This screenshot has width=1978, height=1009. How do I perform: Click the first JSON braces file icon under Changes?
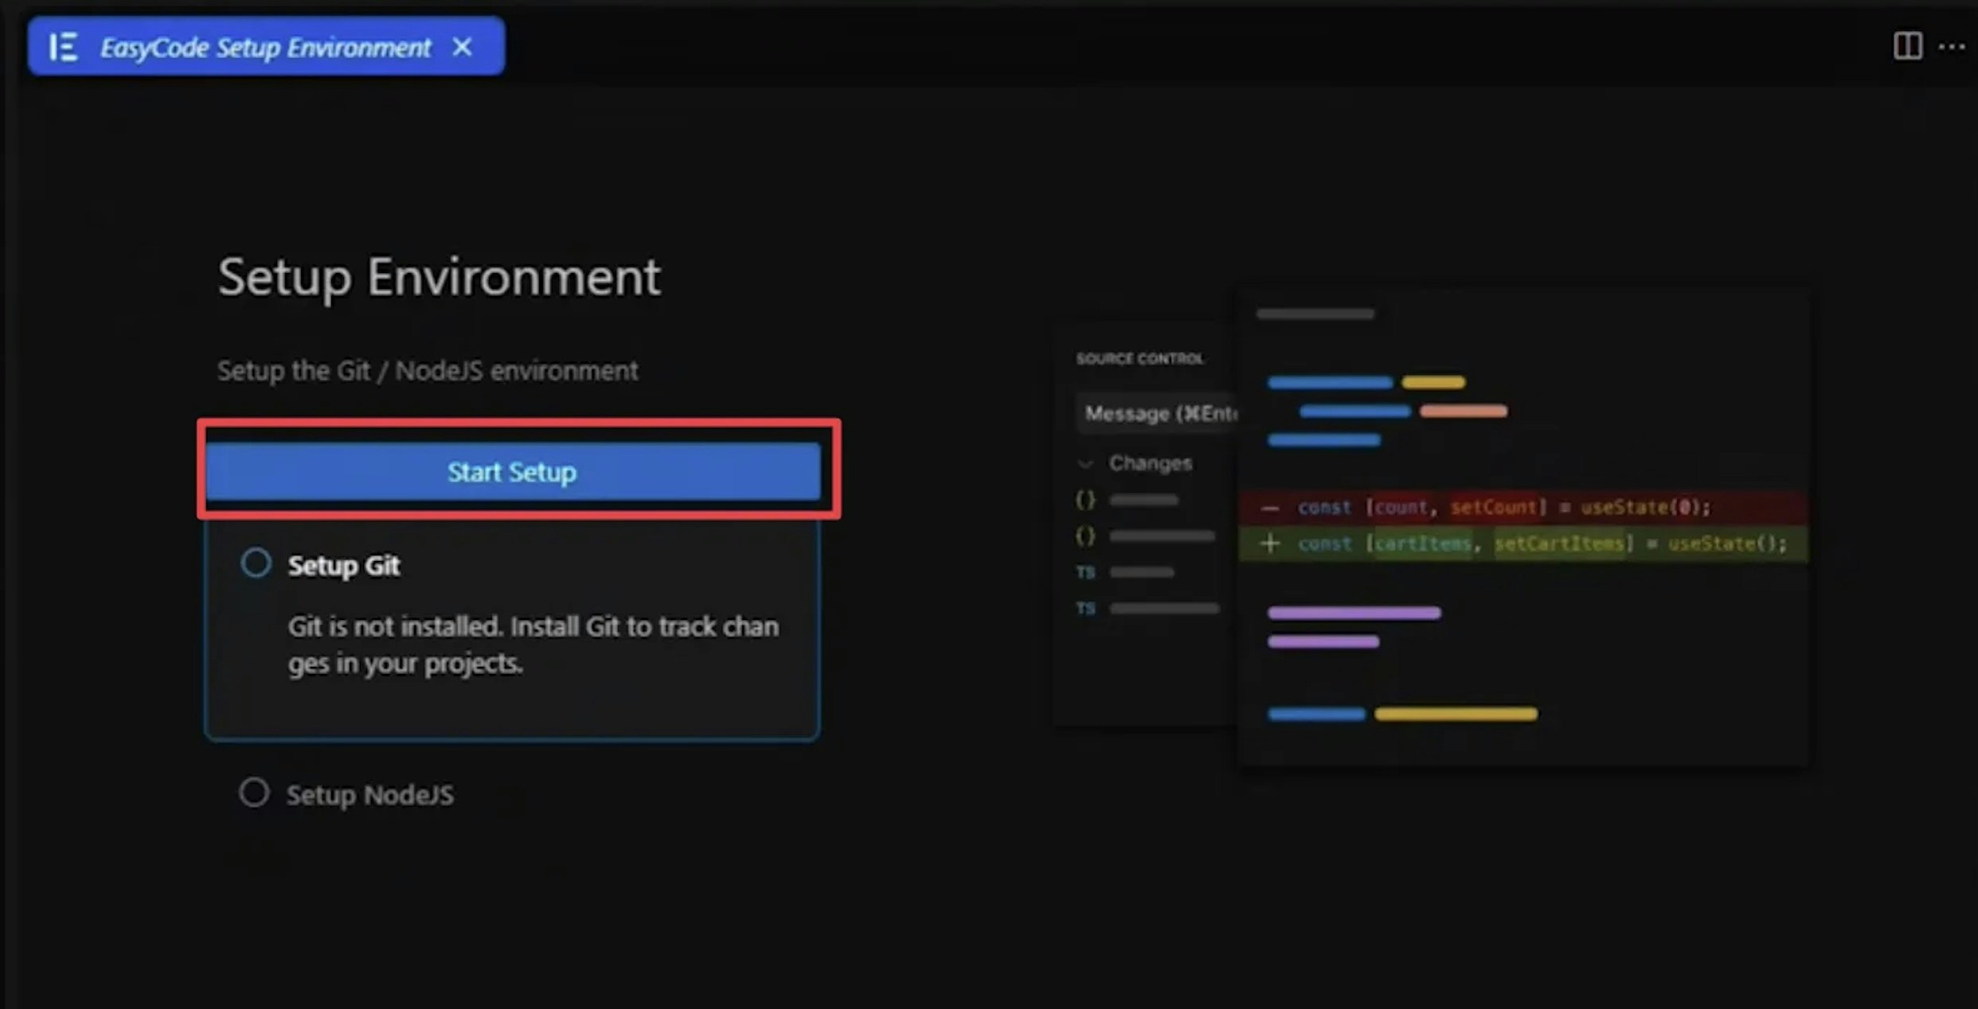pos(1085,499)
